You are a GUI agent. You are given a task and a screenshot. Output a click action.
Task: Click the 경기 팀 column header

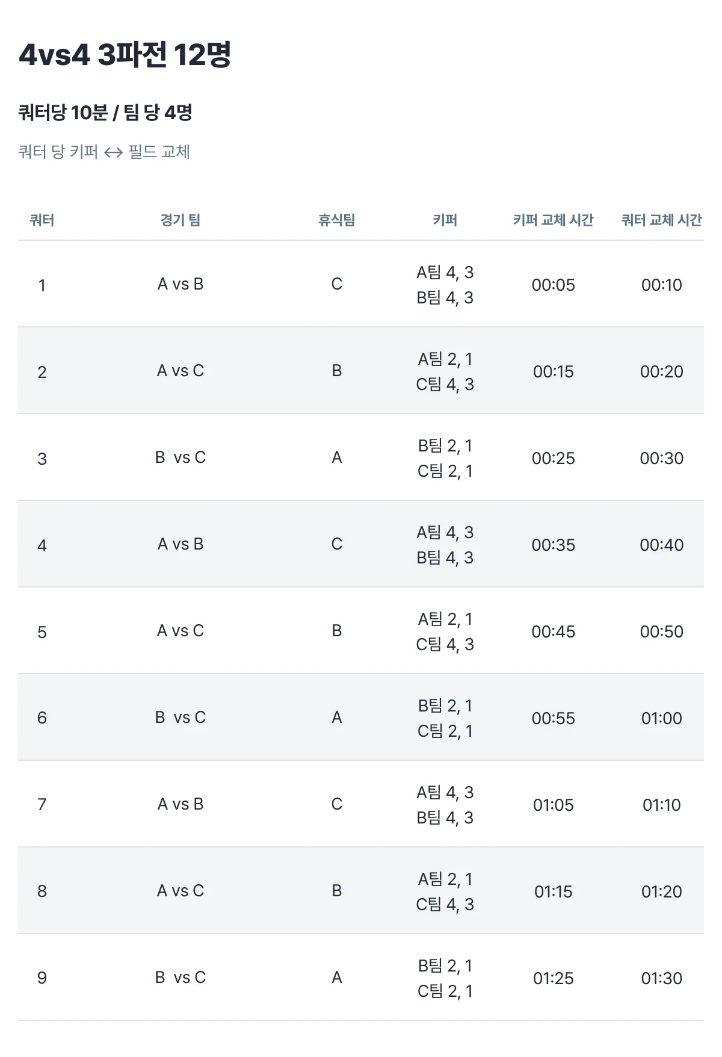click(x=180, y=220)
